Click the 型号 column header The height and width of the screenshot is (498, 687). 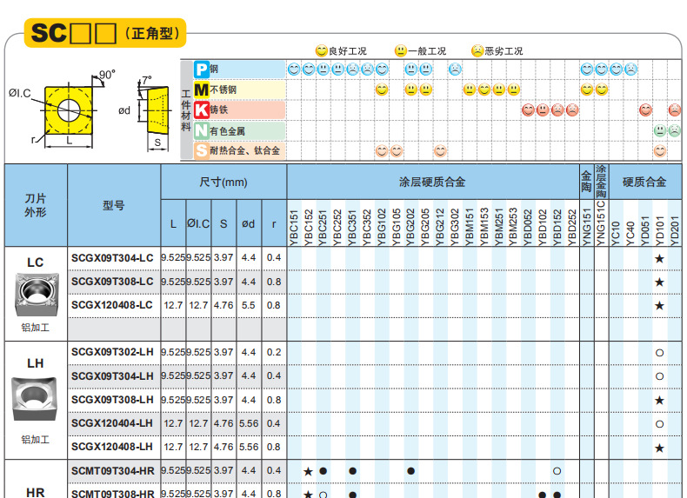point(113,205)
